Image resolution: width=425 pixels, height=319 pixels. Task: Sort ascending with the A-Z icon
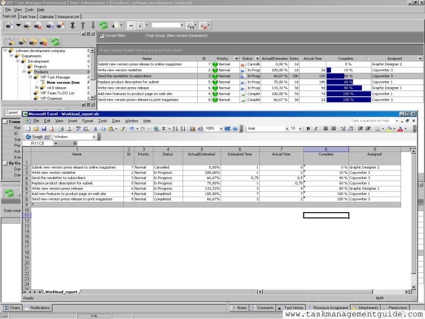tap(175, 129)
